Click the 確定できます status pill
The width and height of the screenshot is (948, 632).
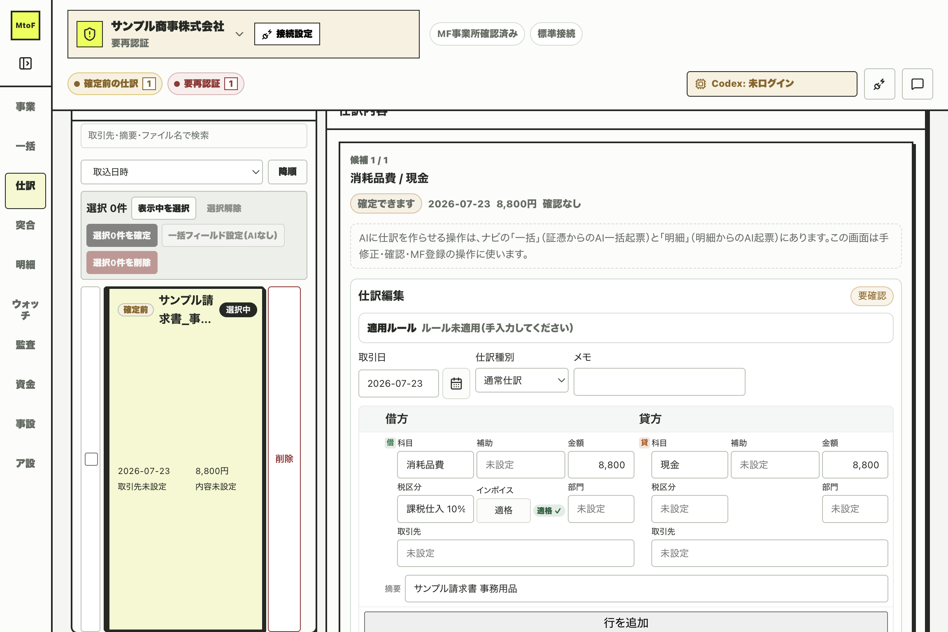(x=386, y=204)
